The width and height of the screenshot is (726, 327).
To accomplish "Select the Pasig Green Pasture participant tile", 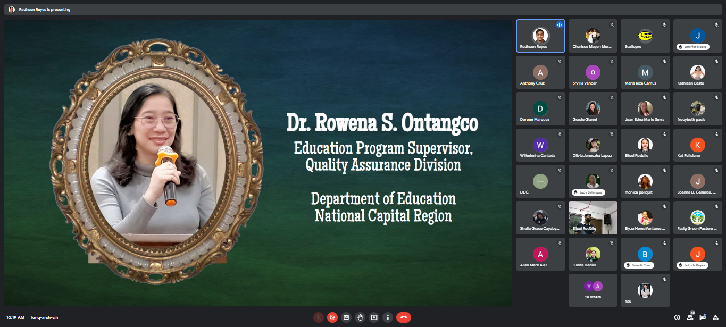I will pos(697,217).
